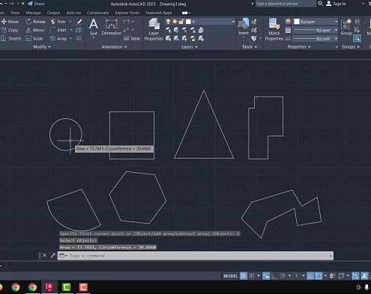Click the ByLayer white color swatch

click(x=297, y=22)
